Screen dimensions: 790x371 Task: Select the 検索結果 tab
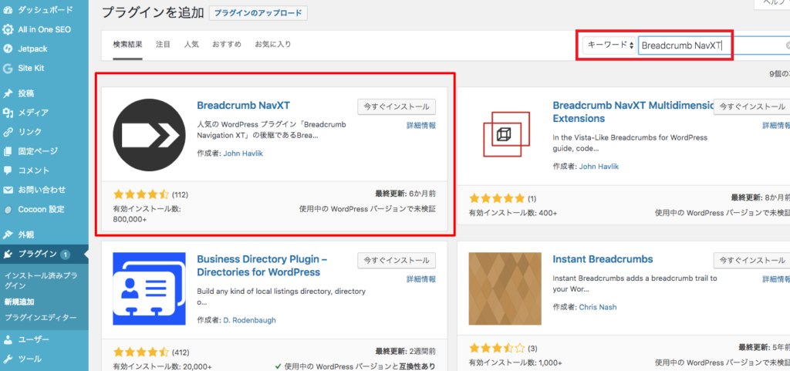[127, 44]
